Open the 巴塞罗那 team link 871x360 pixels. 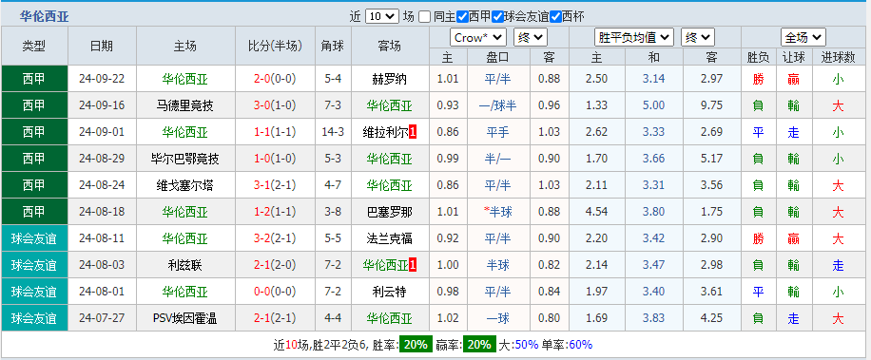coord(390,212)
